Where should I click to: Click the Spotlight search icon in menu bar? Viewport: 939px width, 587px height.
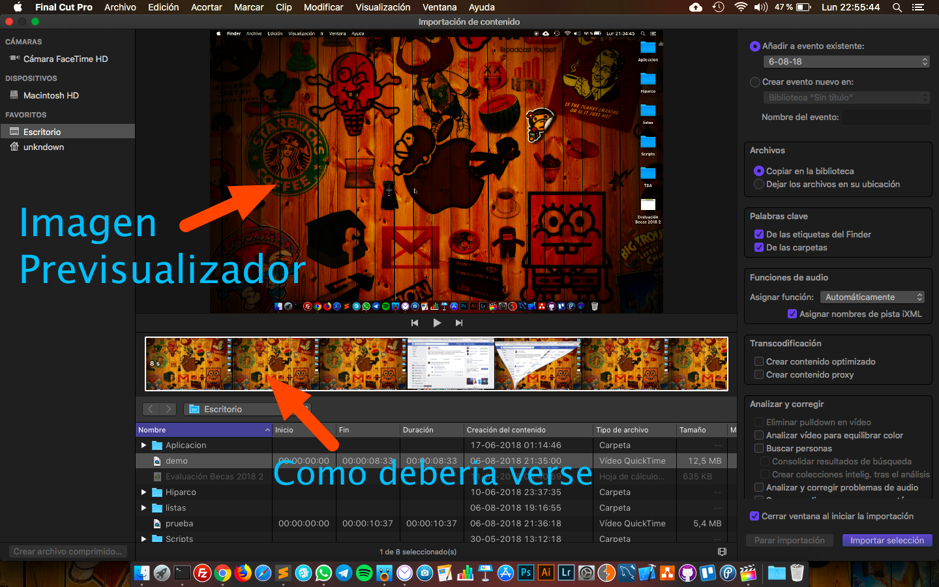897,7
